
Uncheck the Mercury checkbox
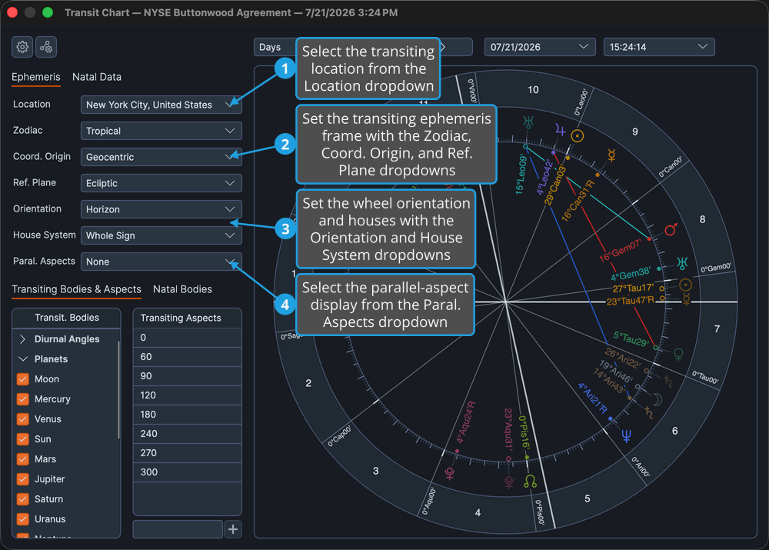[22, 399]
